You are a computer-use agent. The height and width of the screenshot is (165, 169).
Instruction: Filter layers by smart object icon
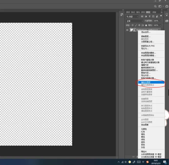[x=157, y=16]
